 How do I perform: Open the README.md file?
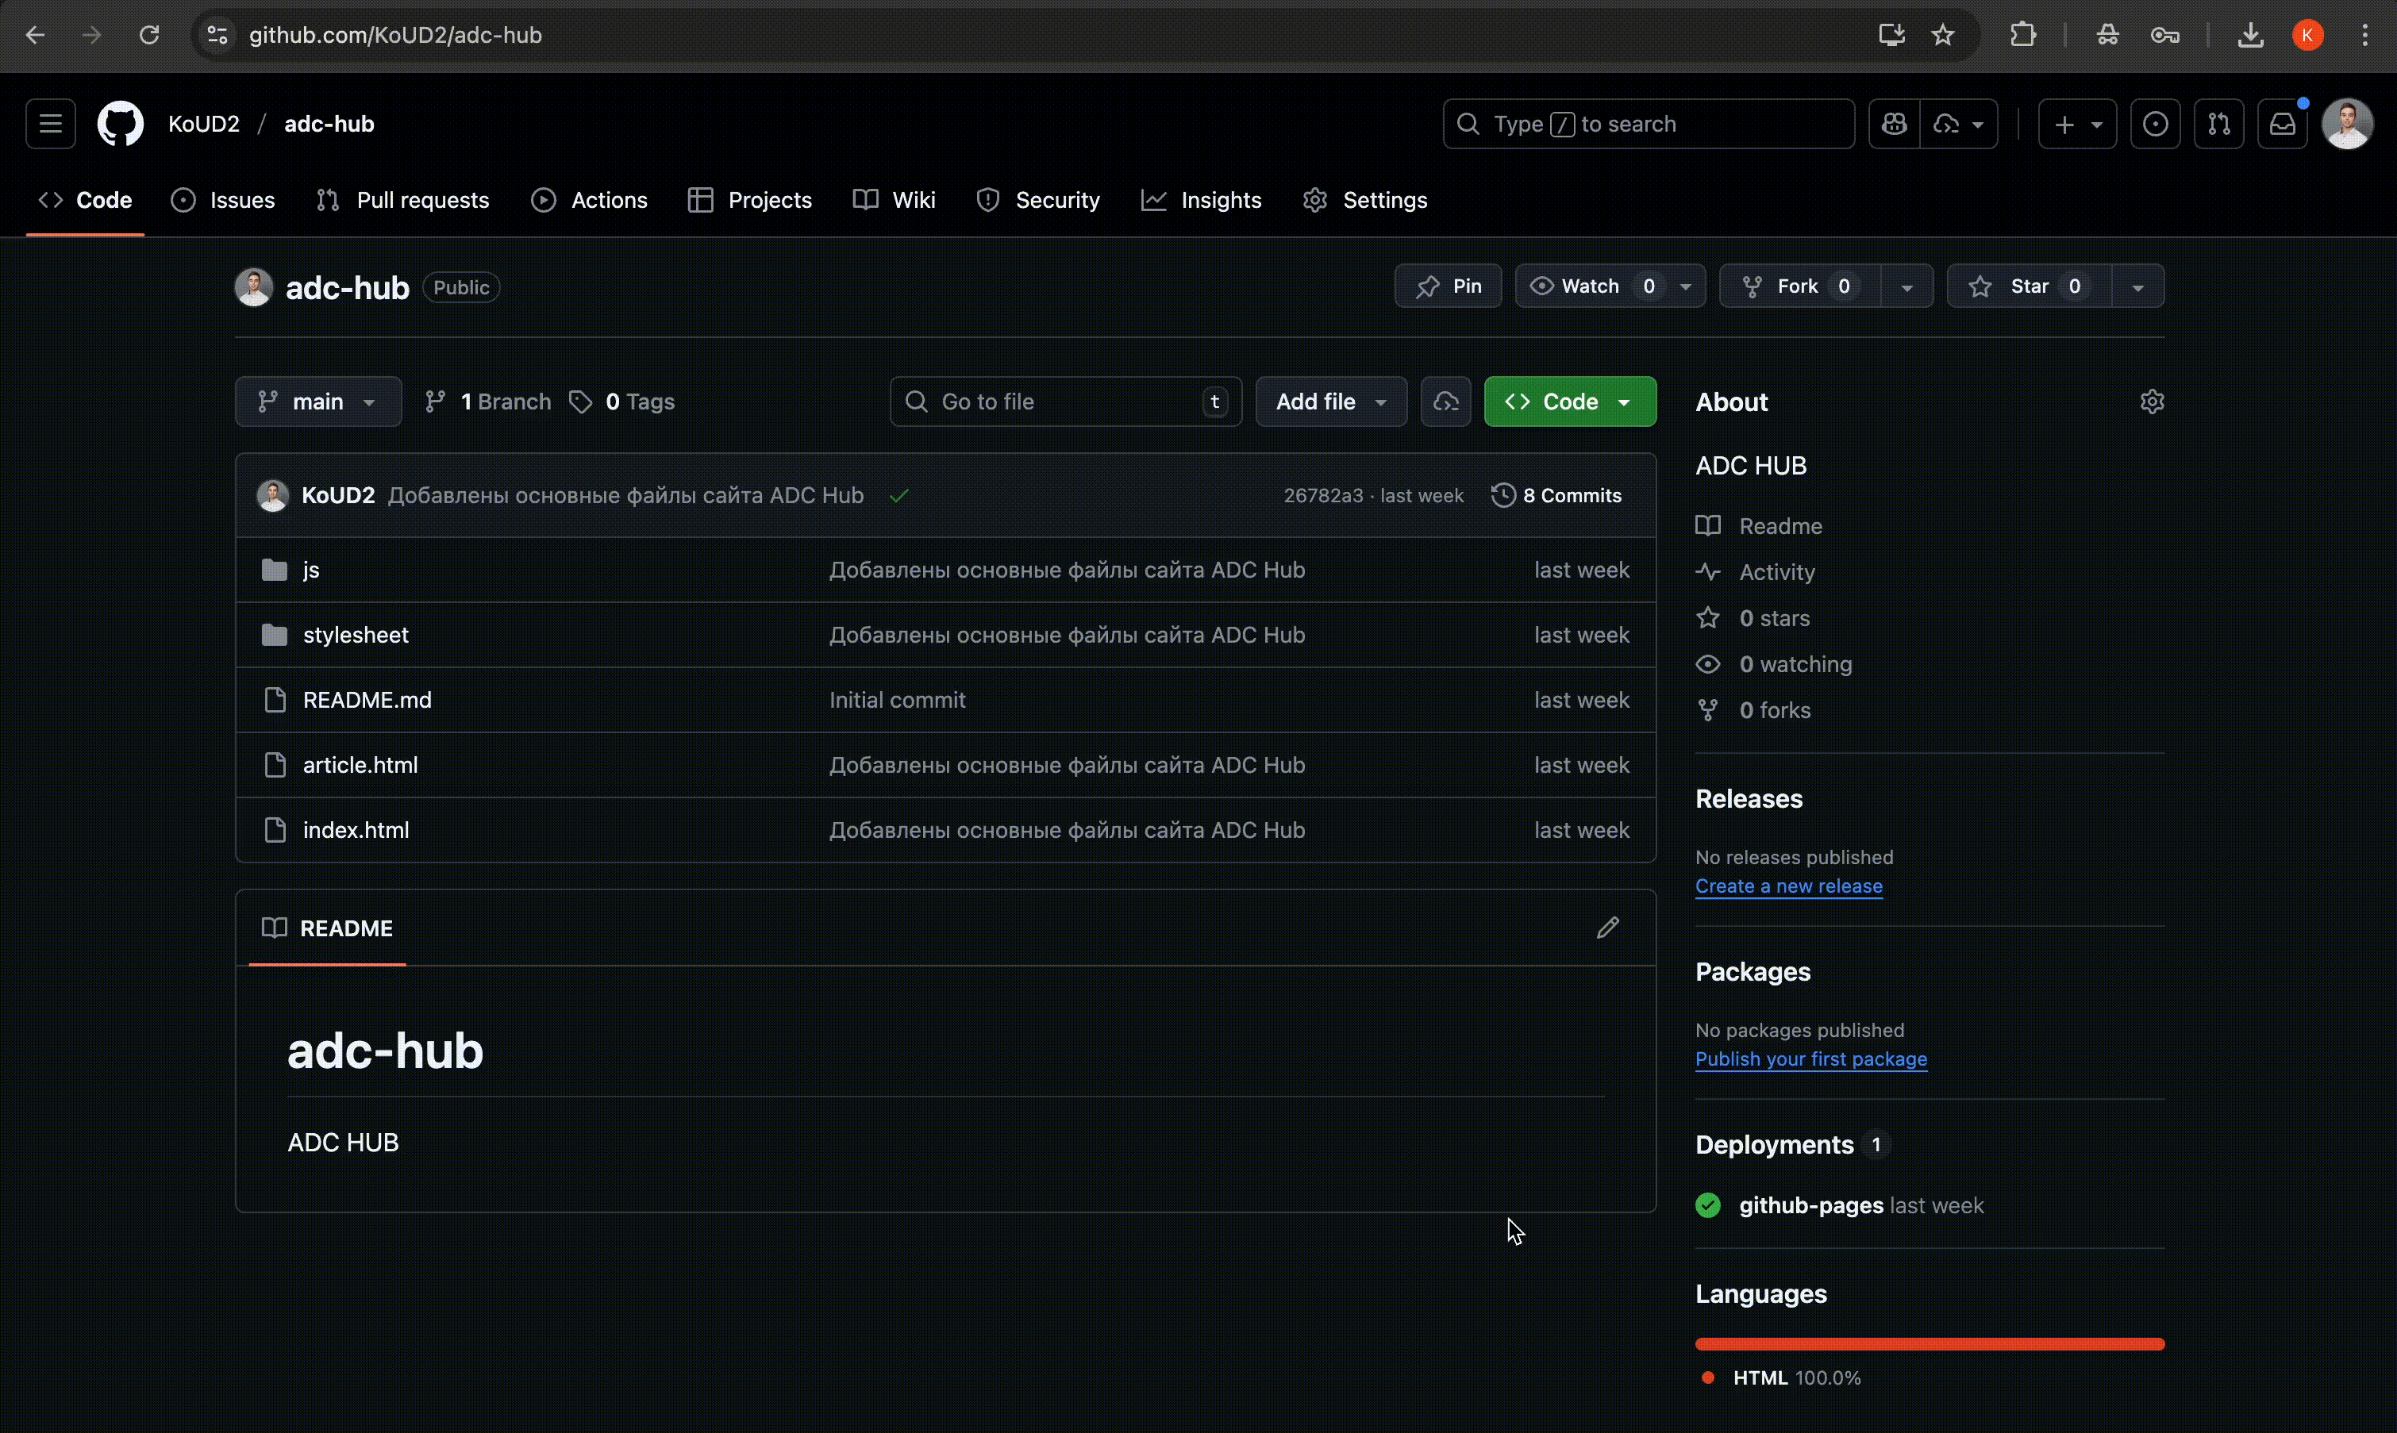point(367,700)
